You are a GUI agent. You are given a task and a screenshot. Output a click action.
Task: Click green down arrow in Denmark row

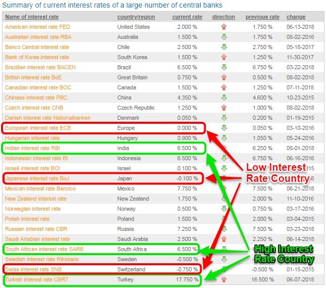click(x=224, y=118)
